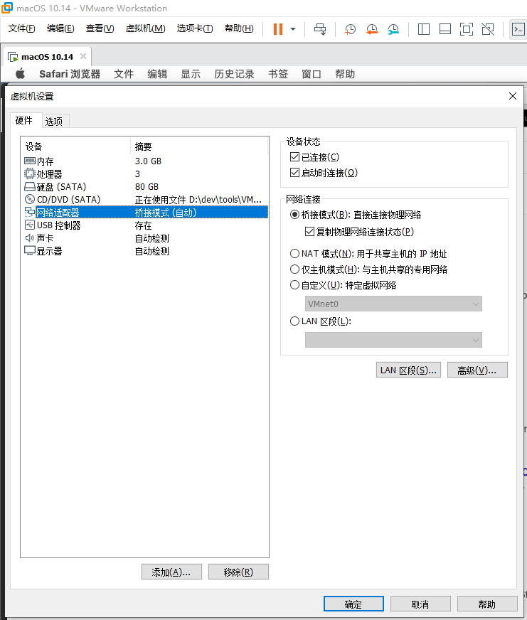
Task: Click the 80 GB disk summary
Action: [147, 186]
